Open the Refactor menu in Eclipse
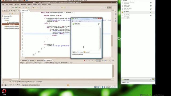 coord(17,5)
